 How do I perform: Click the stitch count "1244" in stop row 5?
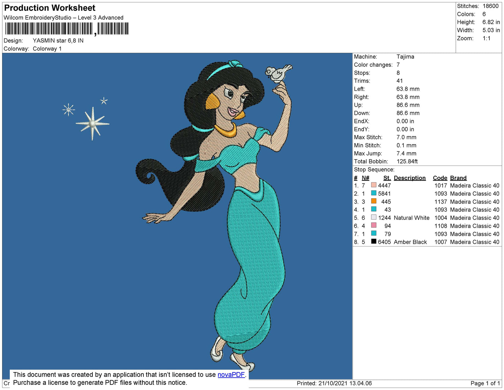pos(384,218)
